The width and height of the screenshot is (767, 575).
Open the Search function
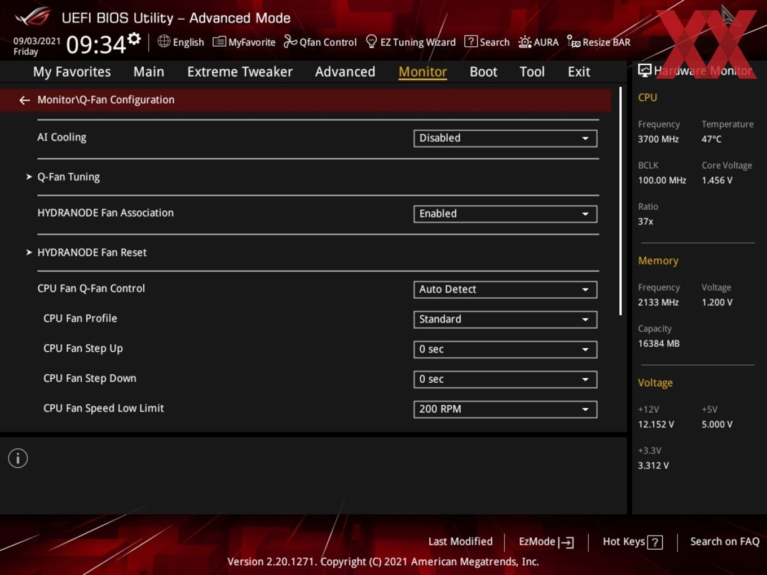487,42
